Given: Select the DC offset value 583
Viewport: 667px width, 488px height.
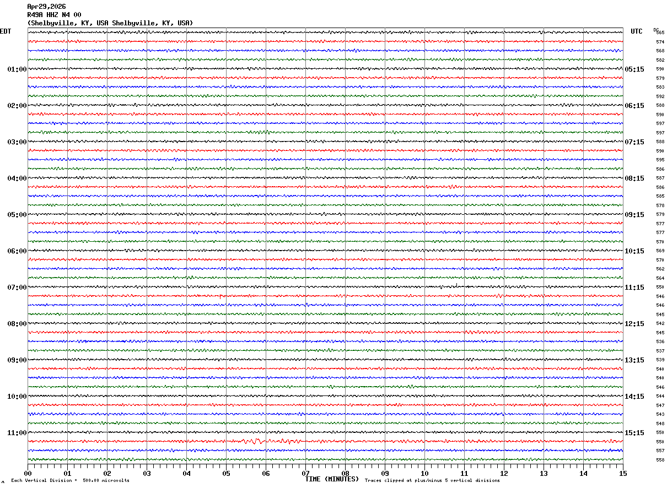Looking at the screenshot, I should 660,88.
